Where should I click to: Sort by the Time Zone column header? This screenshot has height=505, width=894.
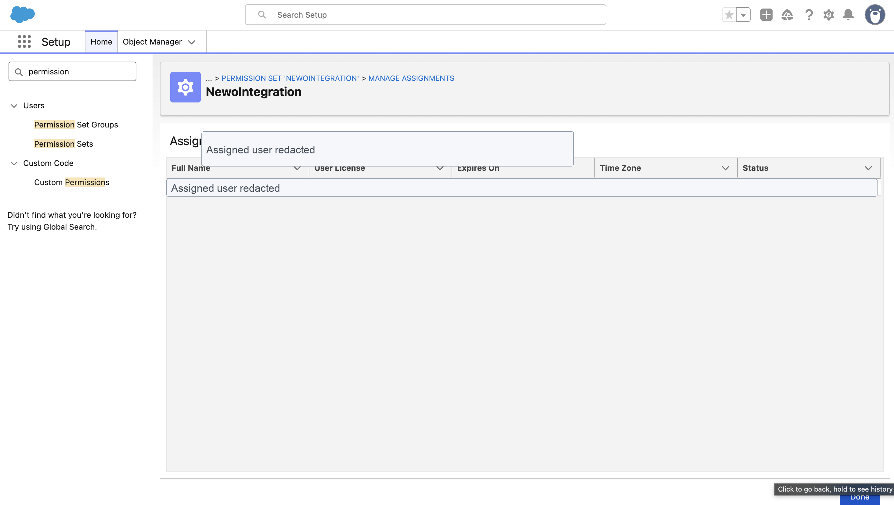620,168
